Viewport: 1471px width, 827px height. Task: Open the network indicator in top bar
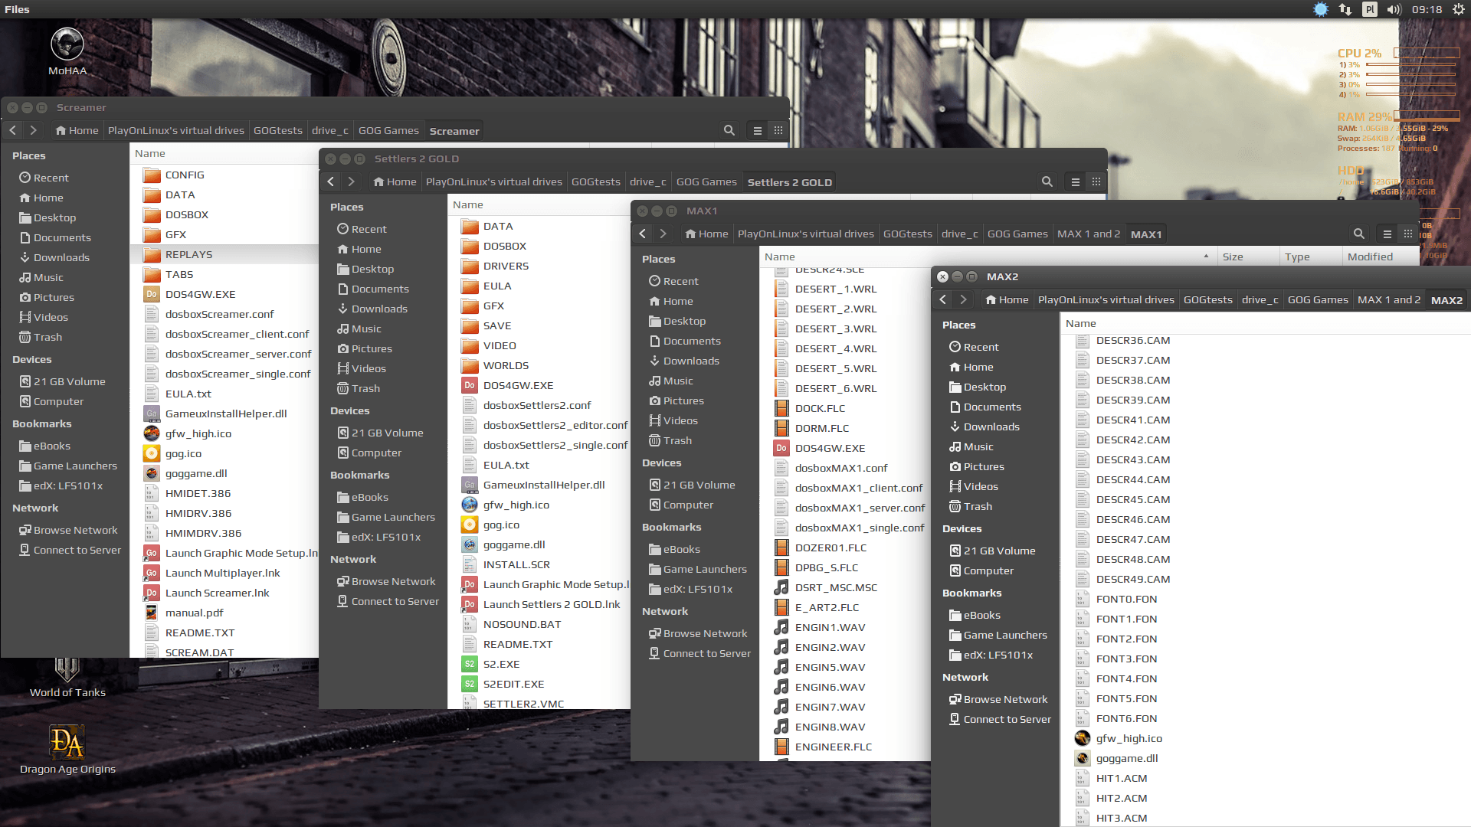(1345, 9)
